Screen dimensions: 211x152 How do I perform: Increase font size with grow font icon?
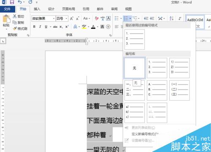point(71,19)
